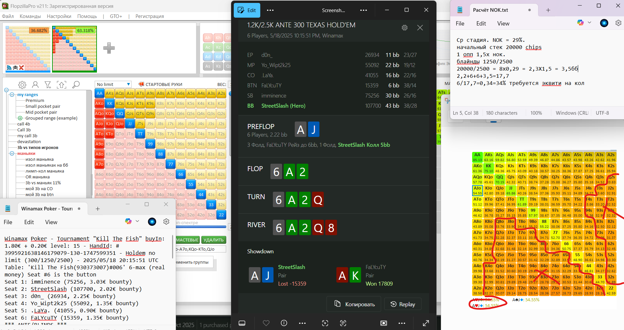Open the No limit game type dropdown
624x330 pixels.
pos(113,84)
